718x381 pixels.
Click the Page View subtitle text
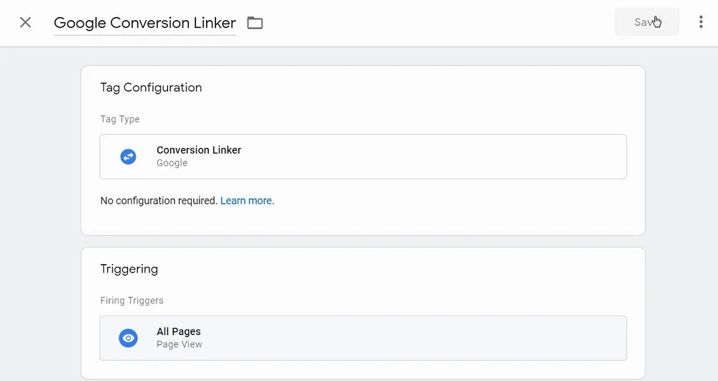pos(179,344)
